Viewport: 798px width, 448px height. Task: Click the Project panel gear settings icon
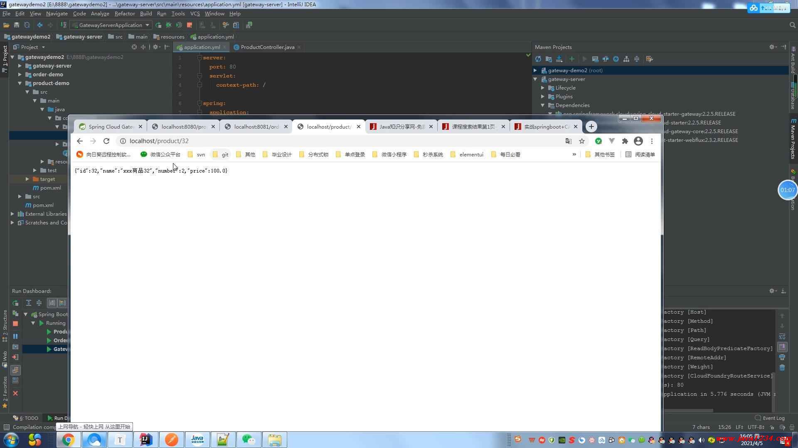(155, 47)
